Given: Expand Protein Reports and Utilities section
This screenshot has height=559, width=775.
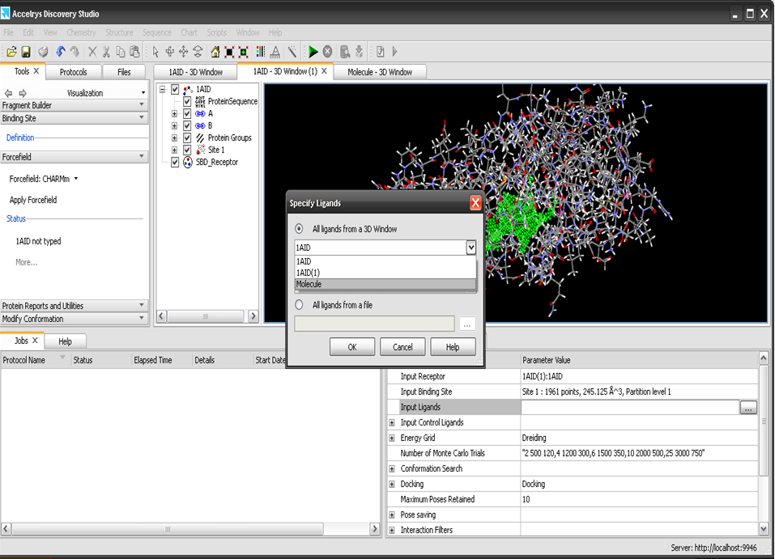Looking at the screenshot, I should point(75,306).
